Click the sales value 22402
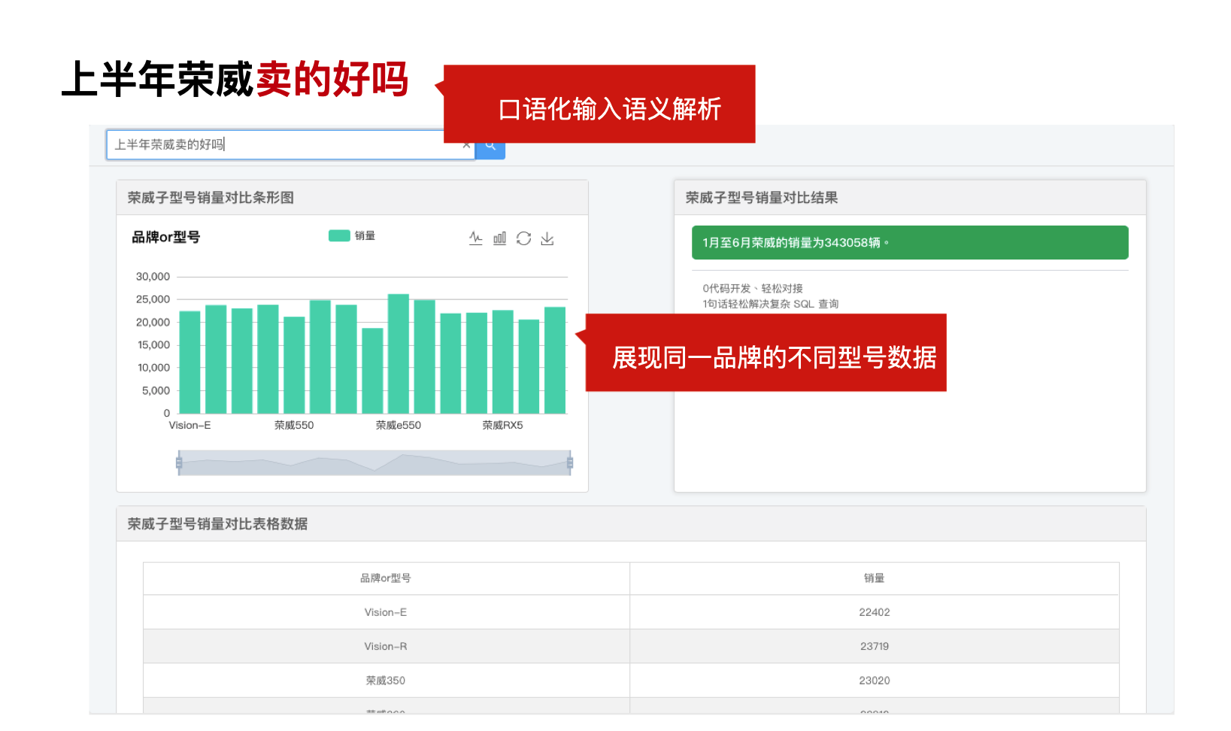 875,612
